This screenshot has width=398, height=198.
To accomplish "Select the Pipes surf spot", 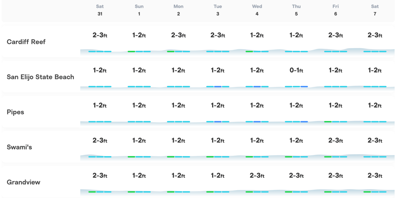I will click(x=15, y=112).
